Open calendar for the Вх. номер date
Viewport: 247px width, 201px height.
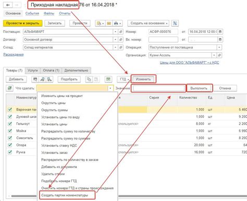pos(220,40)
